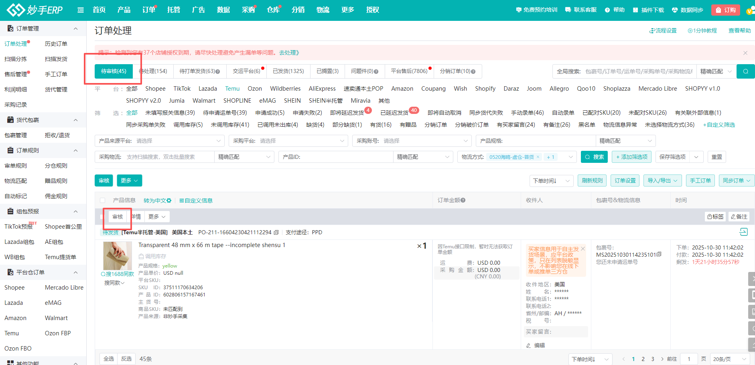
Task: Click the order export icon at row right
Action: pyautogui.click(x=743, y=232)
